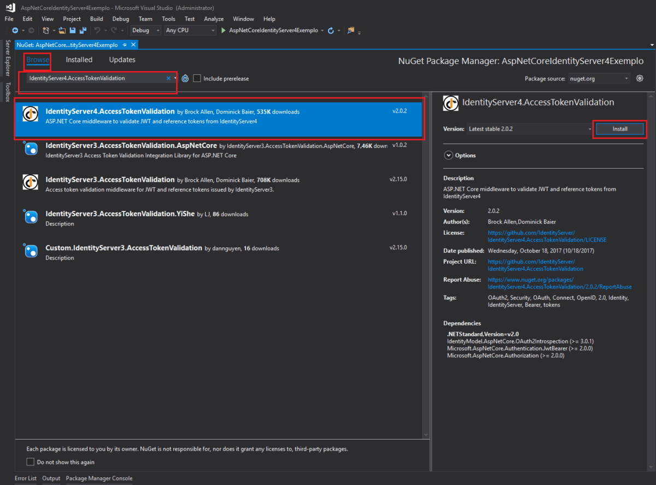Open the Version Latest stable dropdown
This screenshot has height=485, width=656.
530,129
